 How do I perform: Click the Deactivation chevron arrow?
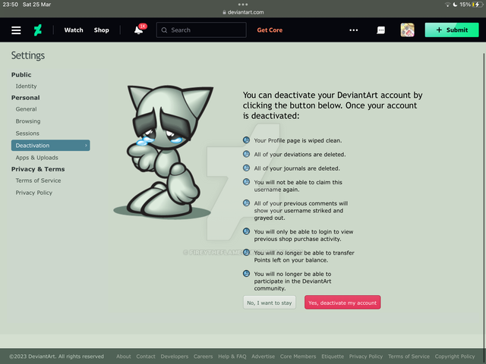pyautogui.click(x=86, y=145)
